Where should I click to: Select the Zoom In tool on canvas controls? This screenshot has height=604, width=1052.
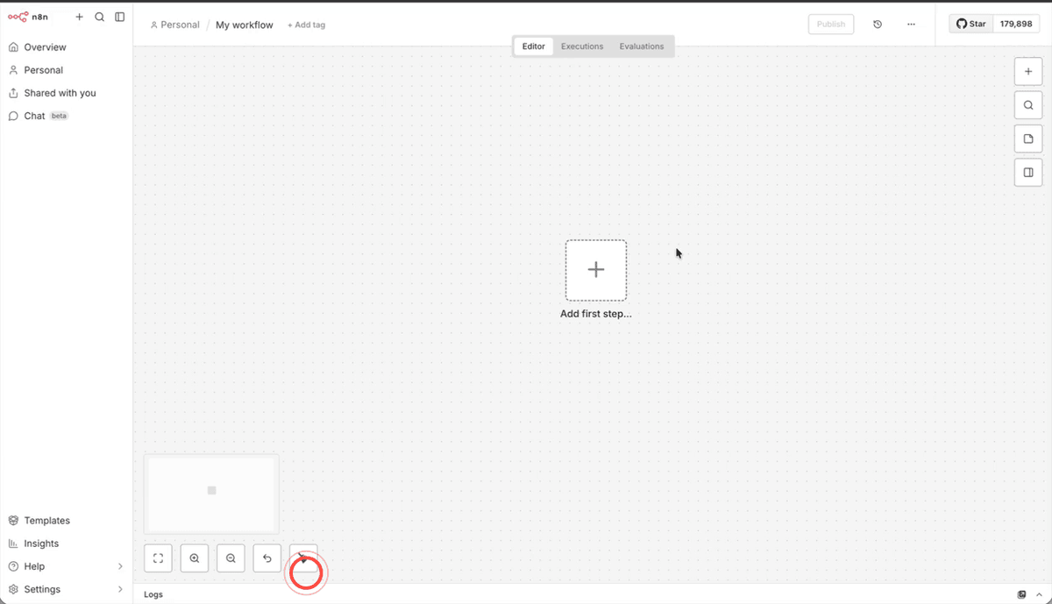tap(194, 558)
